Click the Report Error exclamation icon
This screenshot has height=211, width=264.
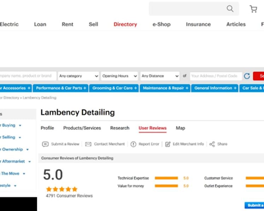pos(133,144)
